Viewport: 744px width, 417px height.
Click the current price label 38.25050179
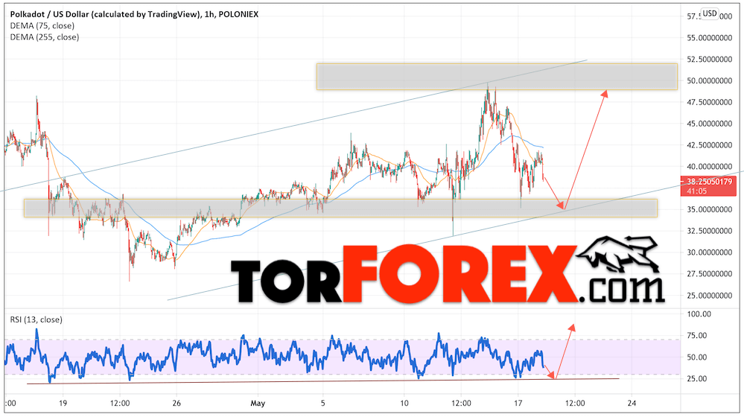point(709,182)
